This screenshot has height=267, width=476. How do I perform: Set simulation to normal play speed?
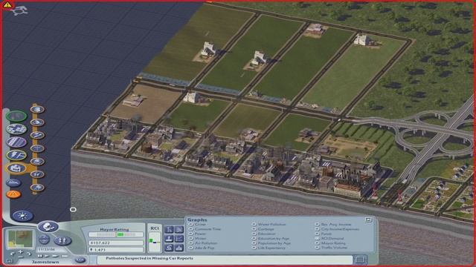(47, 256)
